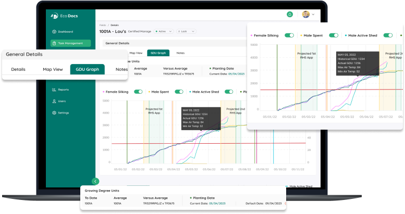This screenshot has width=405, height=214.
Task: Open Notes tab on laptop screen
Action: [180, 53]
